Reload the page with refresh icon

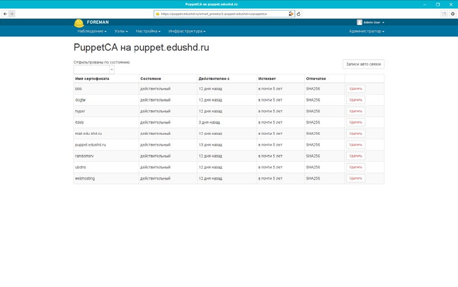[x=299, y=14]
